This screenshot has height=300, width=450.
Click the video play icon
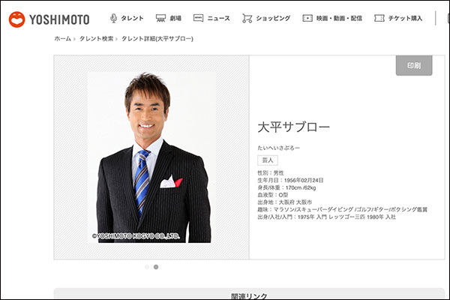(307, 18)
